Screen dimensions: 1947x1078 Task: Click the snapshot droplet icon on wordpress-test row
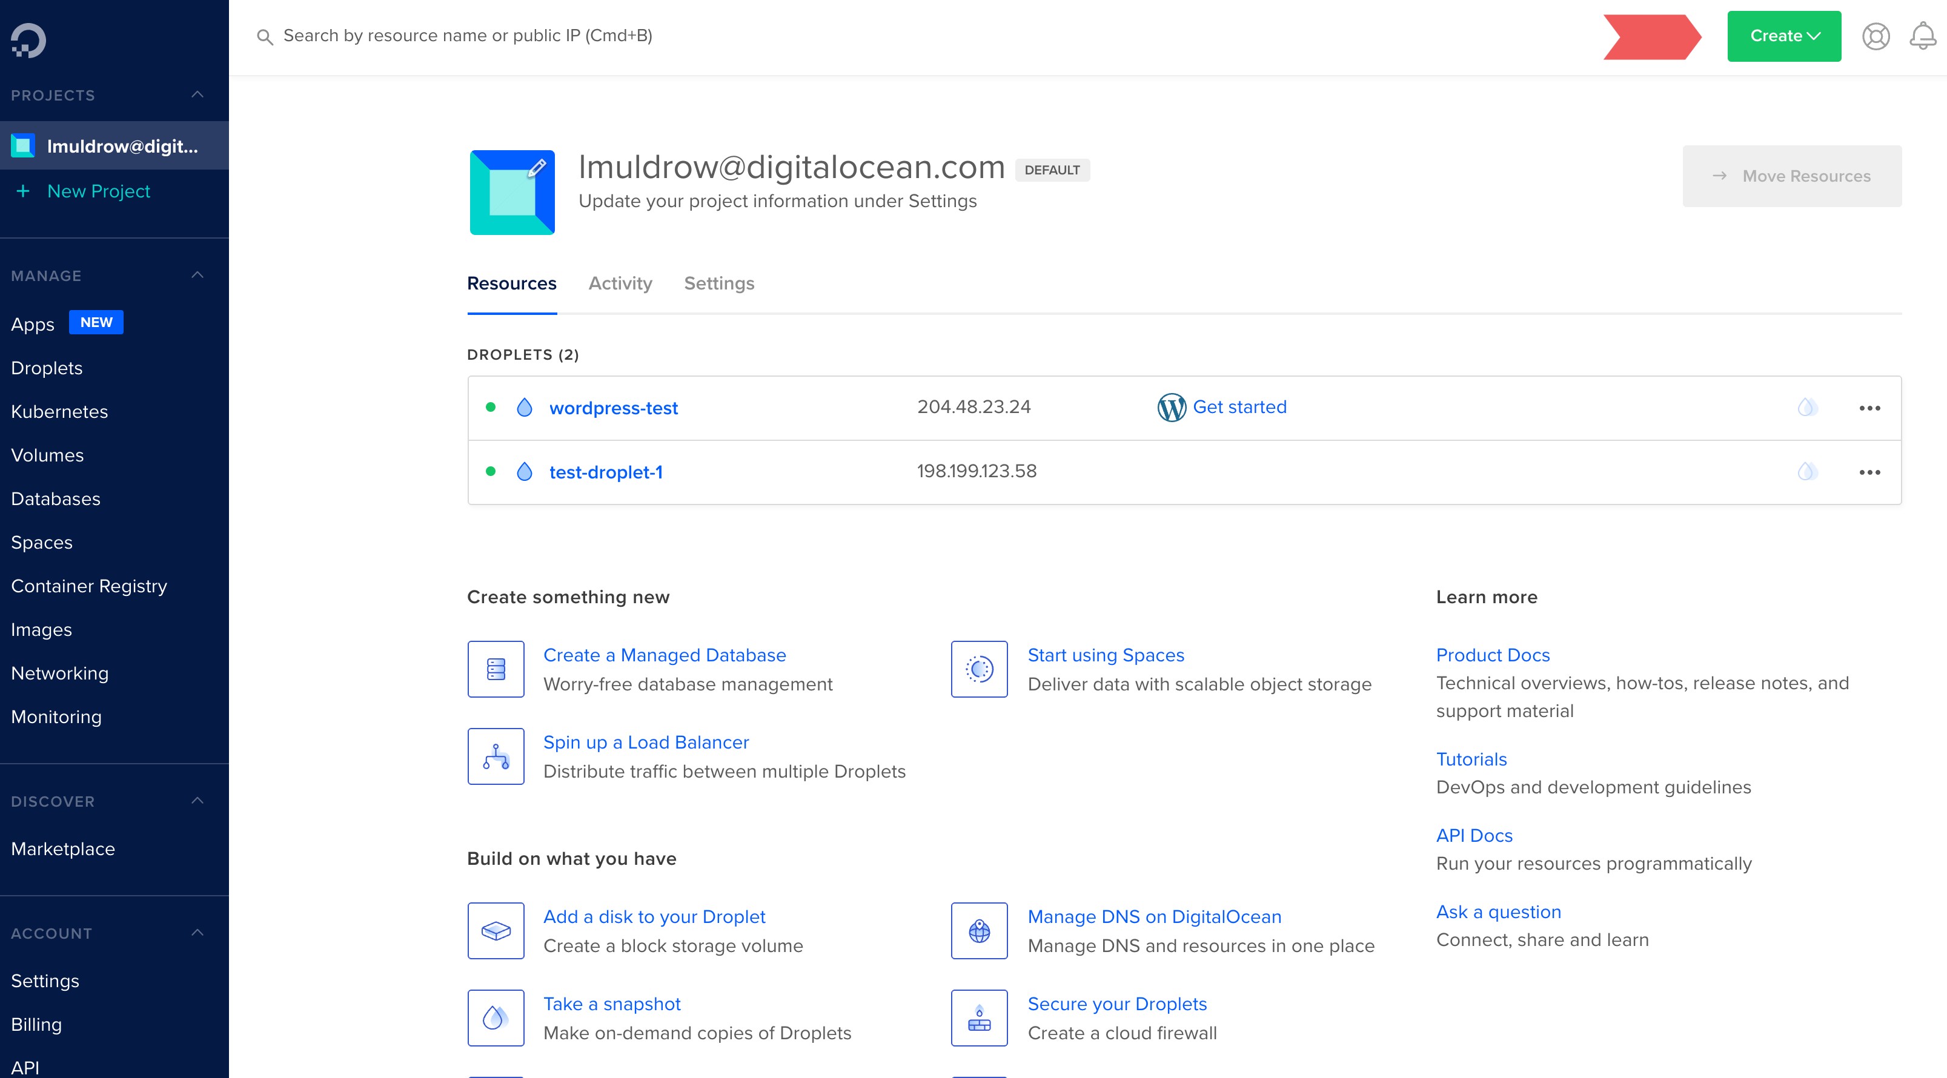point(1806,408)
